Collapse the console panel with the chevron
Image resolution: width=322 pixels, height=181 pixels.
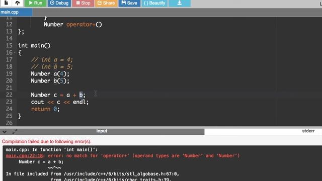5,132
